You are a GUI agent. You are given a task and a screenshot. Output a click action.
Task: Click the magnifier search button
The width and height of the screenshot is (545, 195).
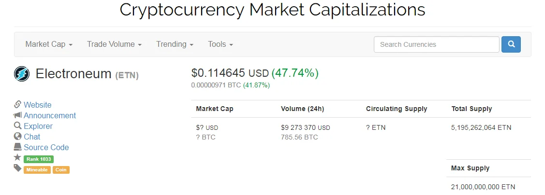511,44
